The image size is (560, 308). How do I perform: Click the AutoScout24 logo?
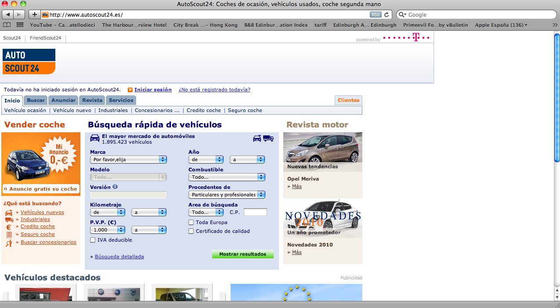[x=29, y=62]
